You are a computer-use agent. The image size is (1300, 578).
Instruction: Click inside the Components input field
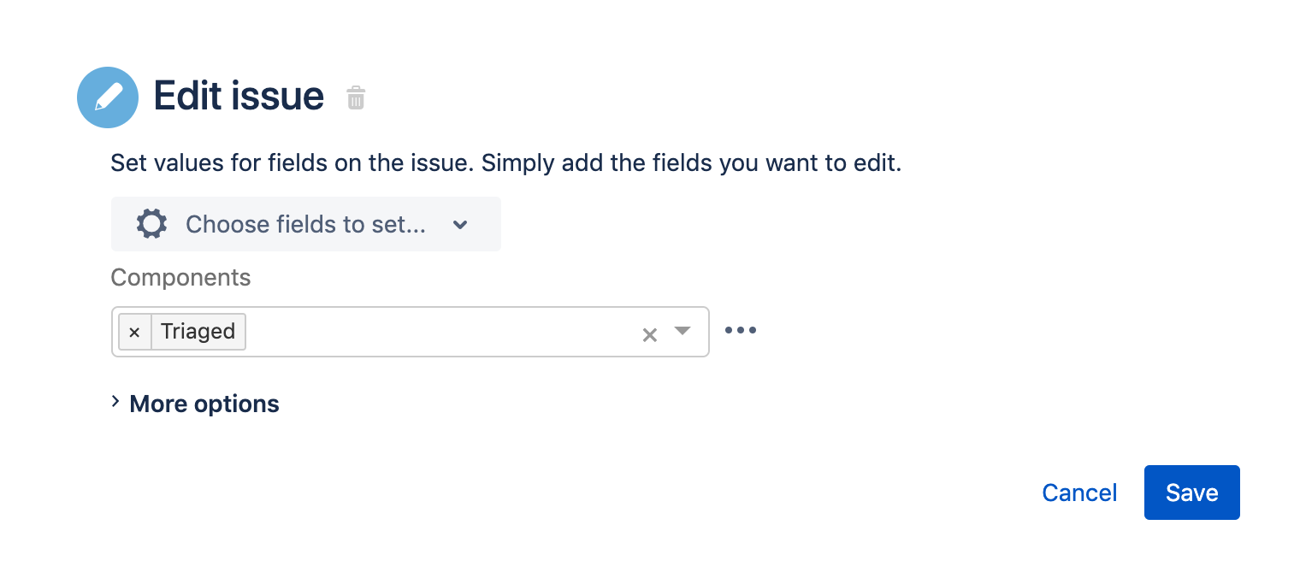click(x=436, y=332)
